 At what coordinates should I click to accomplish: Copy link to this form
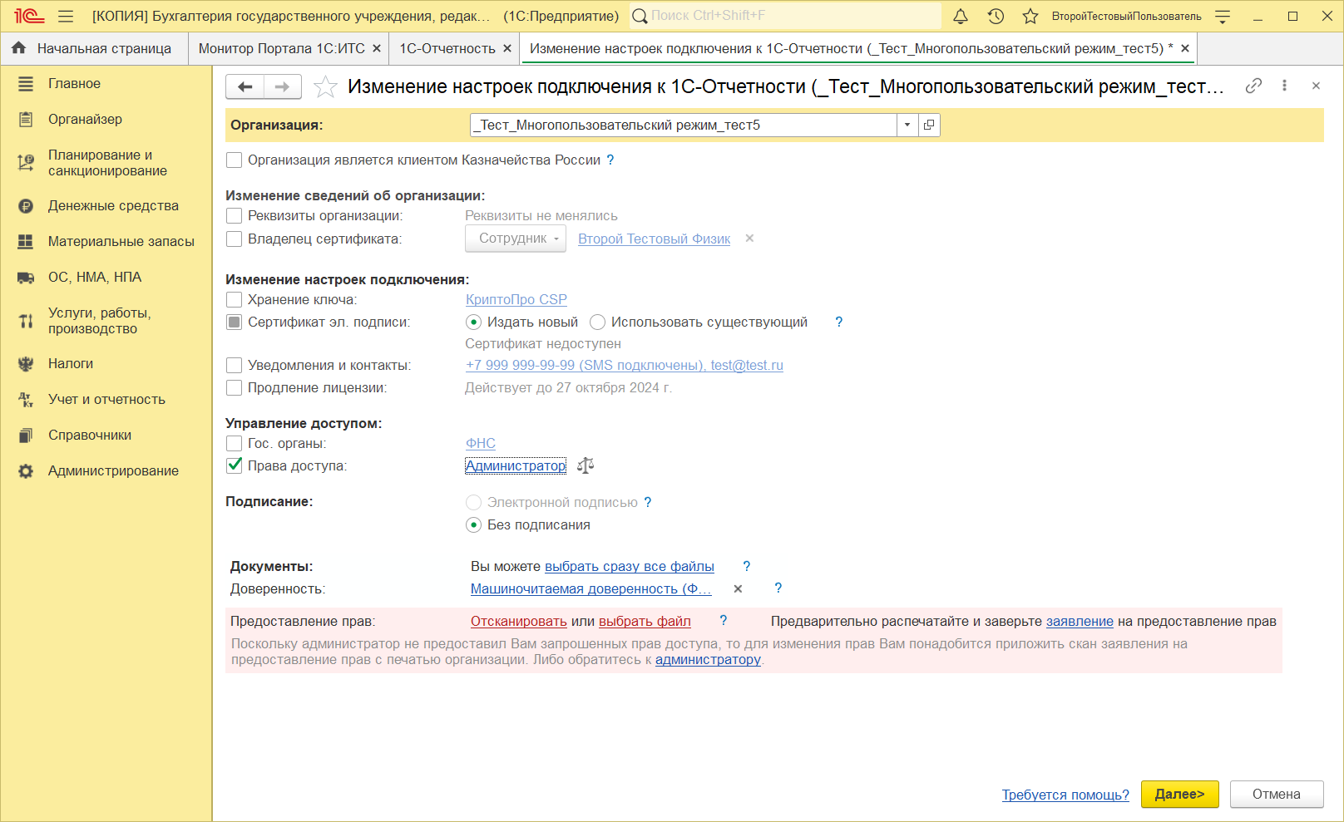click(x=1253, y=86)
